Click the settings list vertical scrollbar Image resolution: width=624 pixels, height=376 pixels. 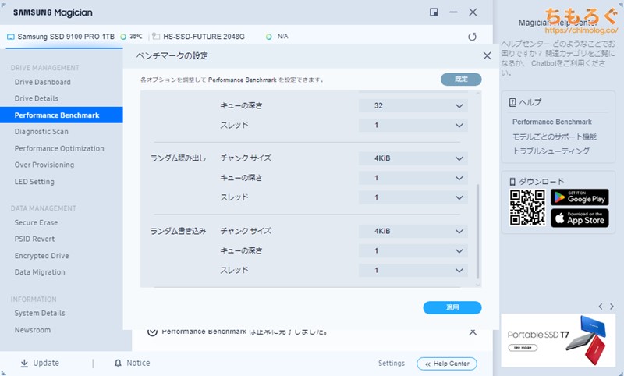[477, 231]
